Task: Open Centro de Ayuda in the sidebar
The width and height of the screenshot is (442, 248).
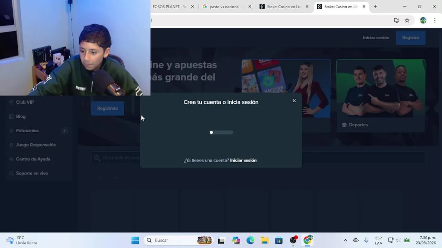Action: click(x=33, y=159)
